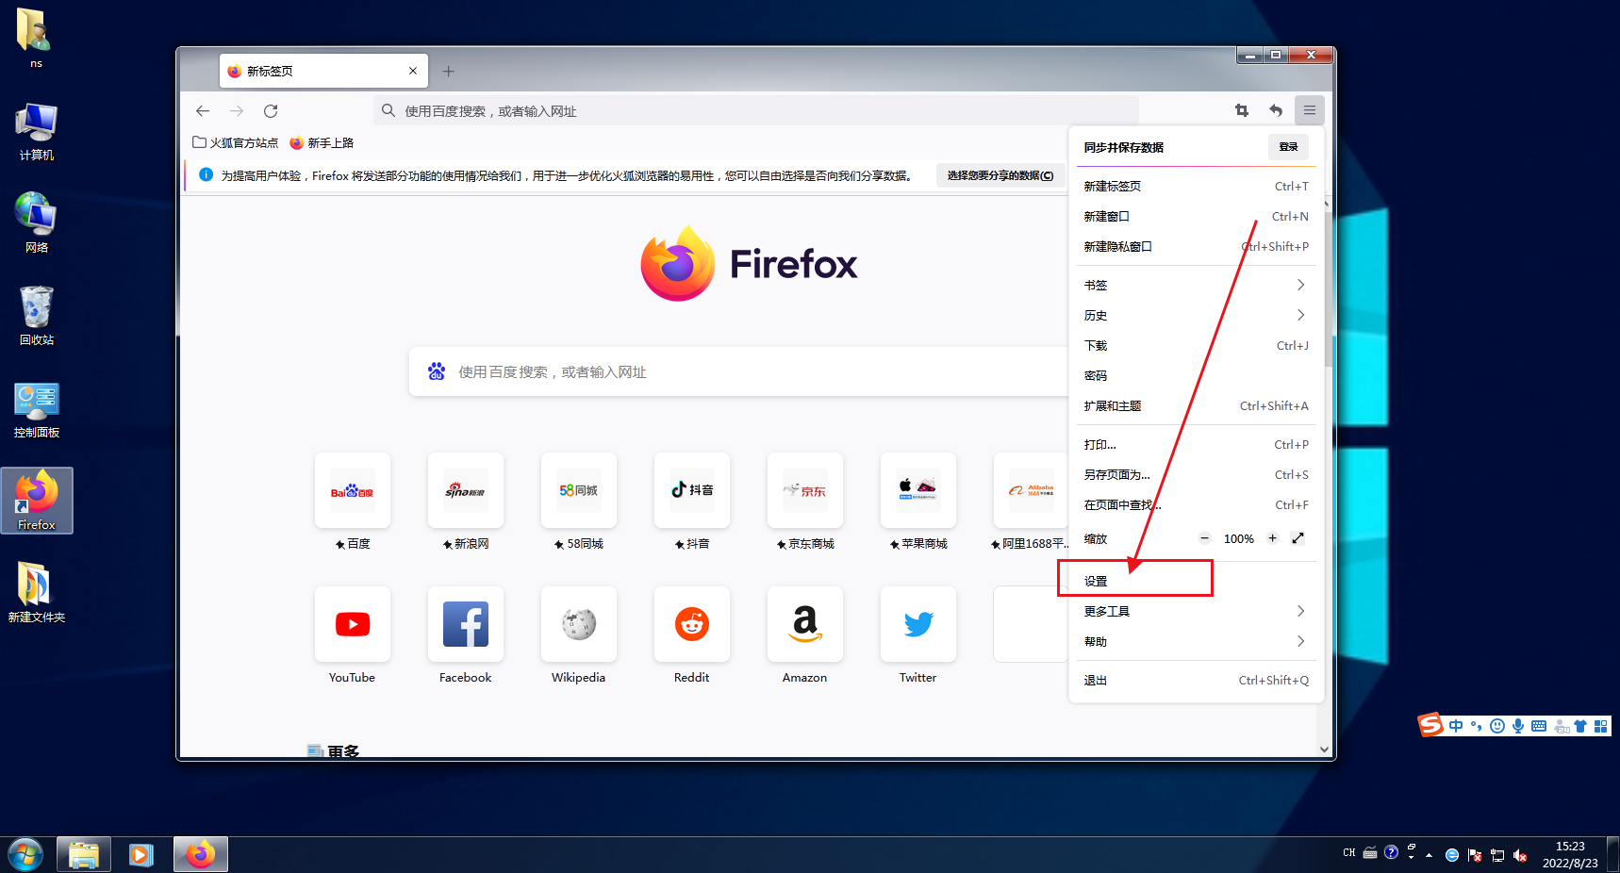
Task: Click 选择您要分享的数据 button
Action: coord(1000,175)
